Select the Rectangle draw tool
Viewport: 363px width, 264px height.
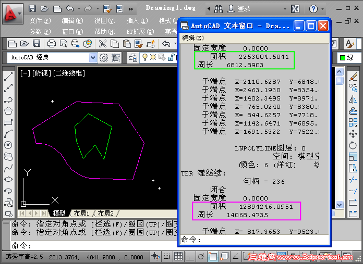point(8,122)
